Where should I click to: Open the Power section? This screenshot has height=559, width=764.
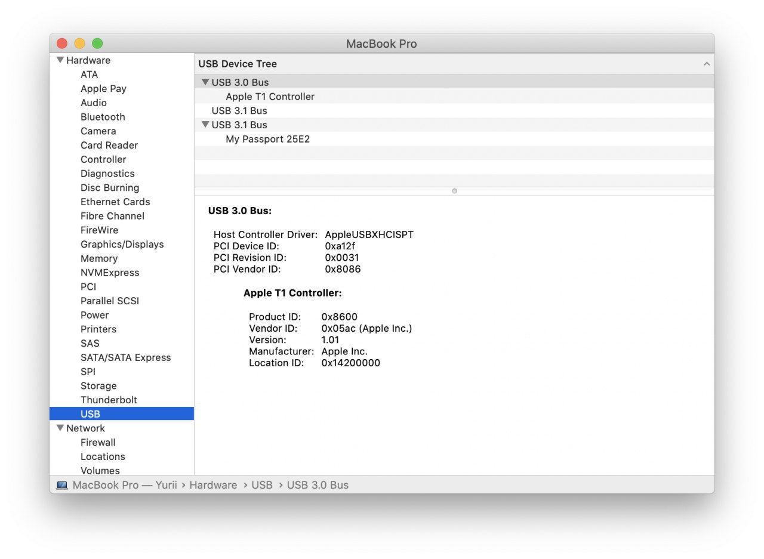(95, 315)
